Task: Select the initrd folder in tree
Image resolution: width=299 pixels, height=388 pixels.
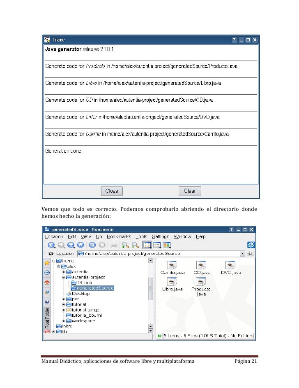Action: [64, 326]
